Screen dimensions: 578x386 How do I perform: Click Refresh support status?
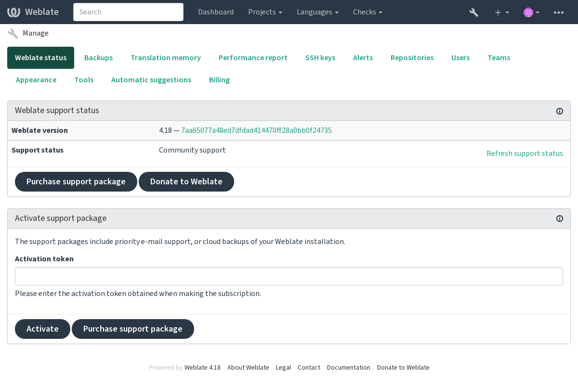[x=525, y=154]
